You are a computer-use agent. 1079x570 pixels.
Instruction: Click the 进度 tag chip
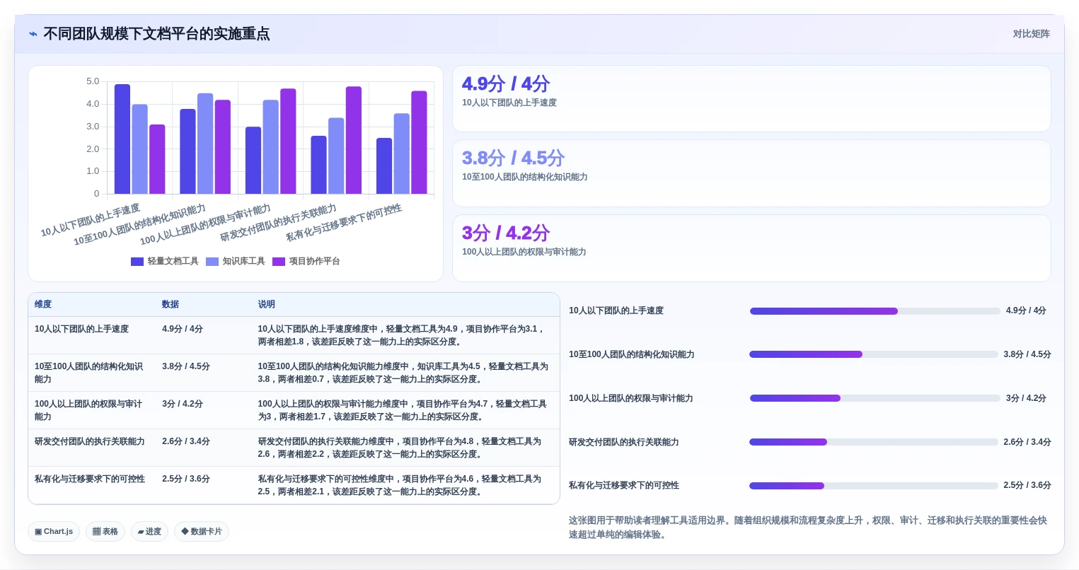pos(149,532)
